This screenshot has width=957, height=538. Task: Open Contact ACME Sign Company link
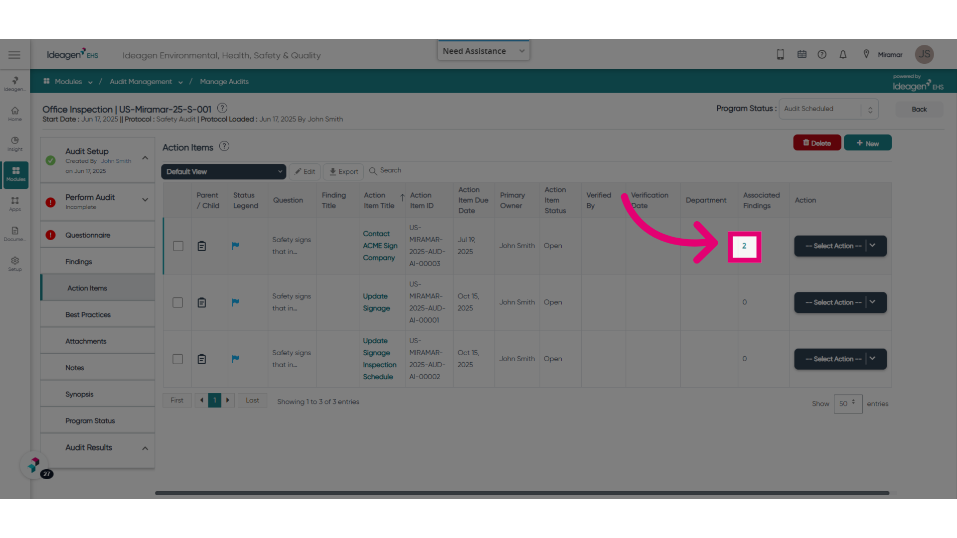coord(380,246)
